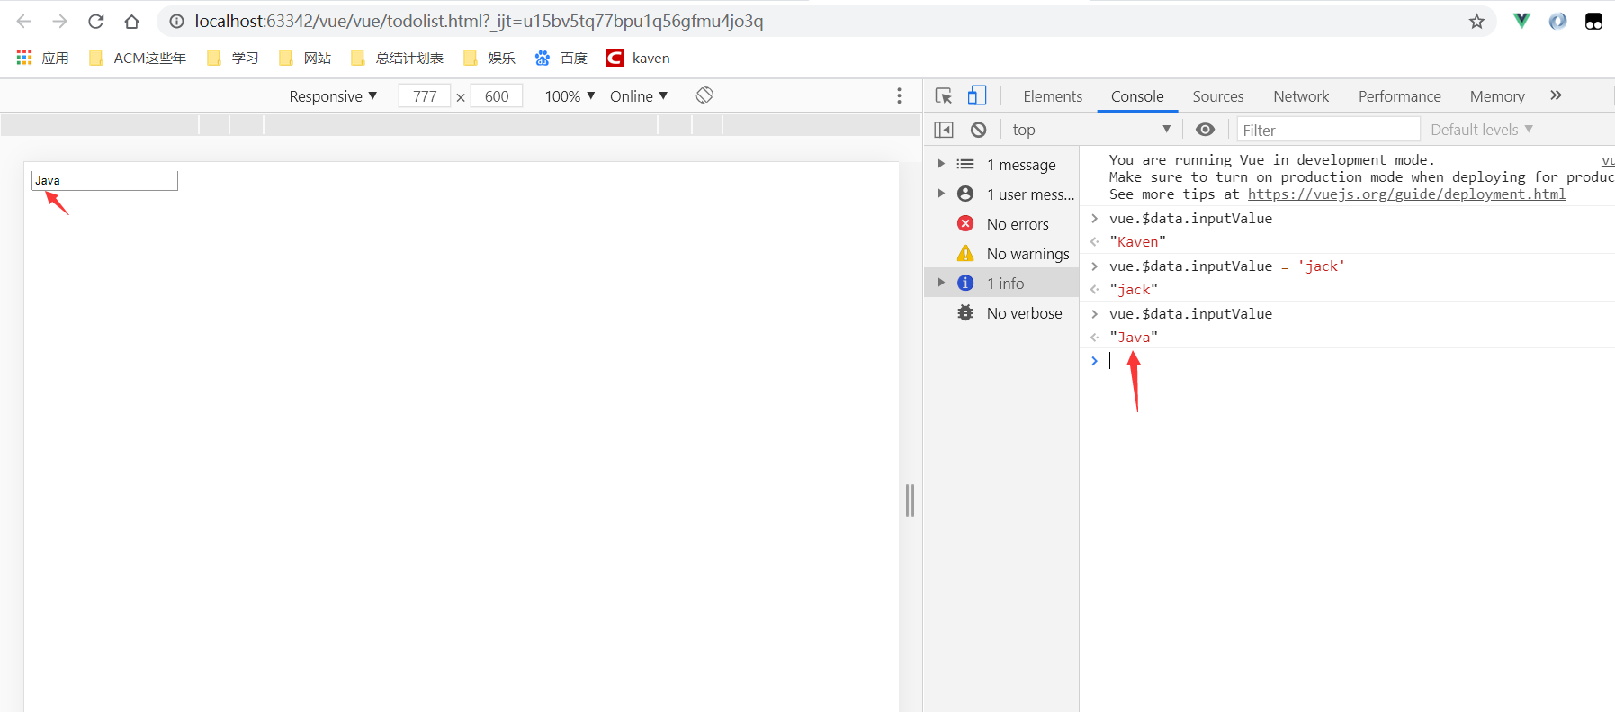Clear the console output
Viewport: 1615px width, 712px height.
pyautogui.click(x=979, y=130)
